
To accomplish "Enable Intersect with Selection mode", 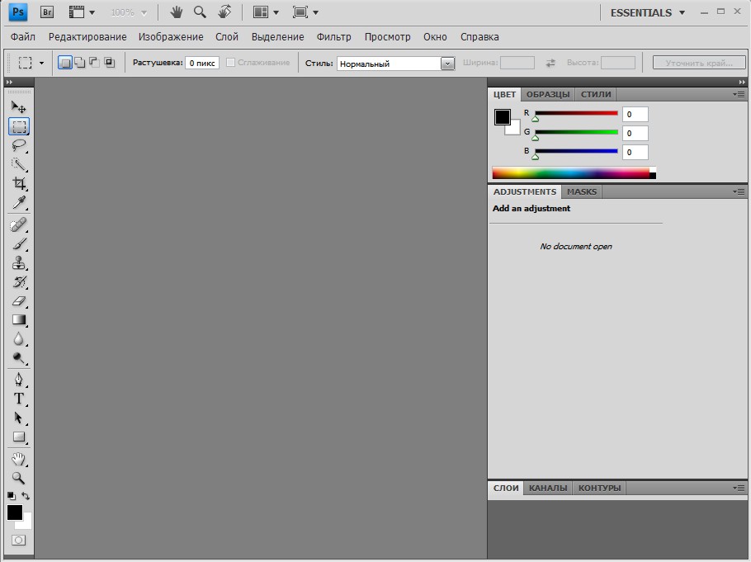I will [110, 63].
